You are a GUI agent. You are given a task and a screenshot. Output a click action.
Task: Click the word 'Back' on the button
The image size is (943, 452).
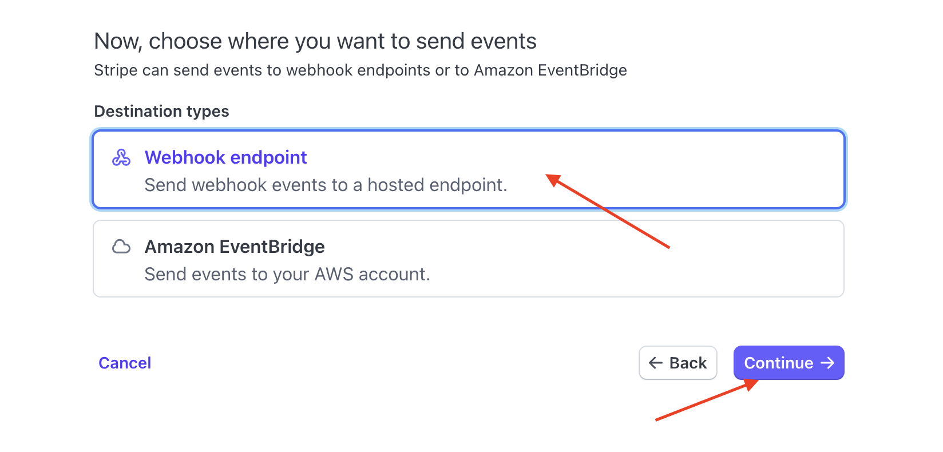coord(688,363)
